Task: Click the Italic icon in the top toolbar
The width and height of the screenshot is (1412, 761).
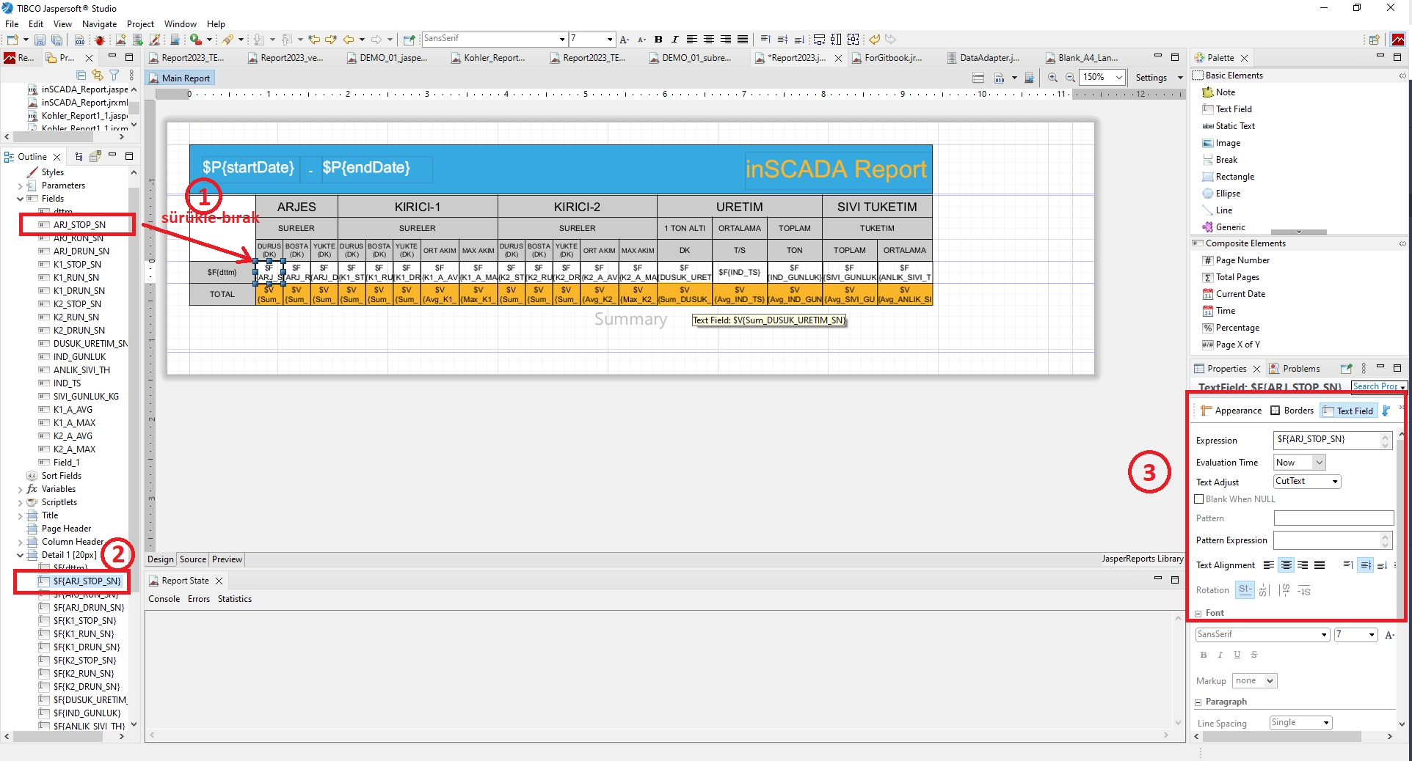Action: [674, 40]
